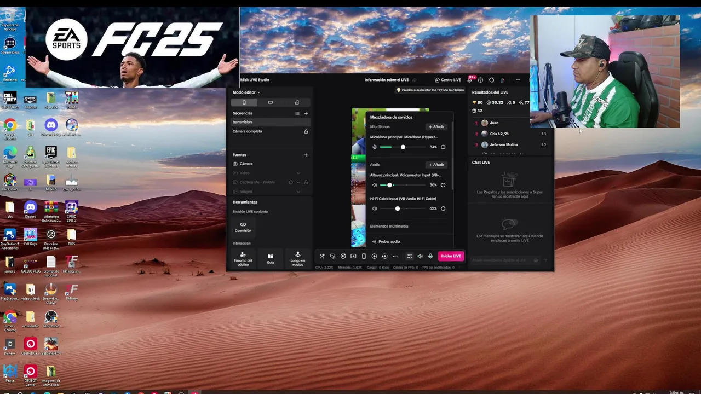Select the portrait phone layout mode
The image size is (701, 394).
(244, 102)
